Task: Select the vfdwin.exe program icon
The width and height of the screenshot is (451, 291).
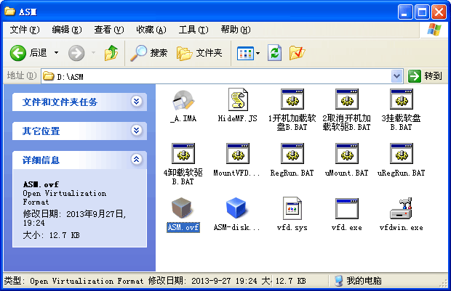Action: (x=402, y=208)
